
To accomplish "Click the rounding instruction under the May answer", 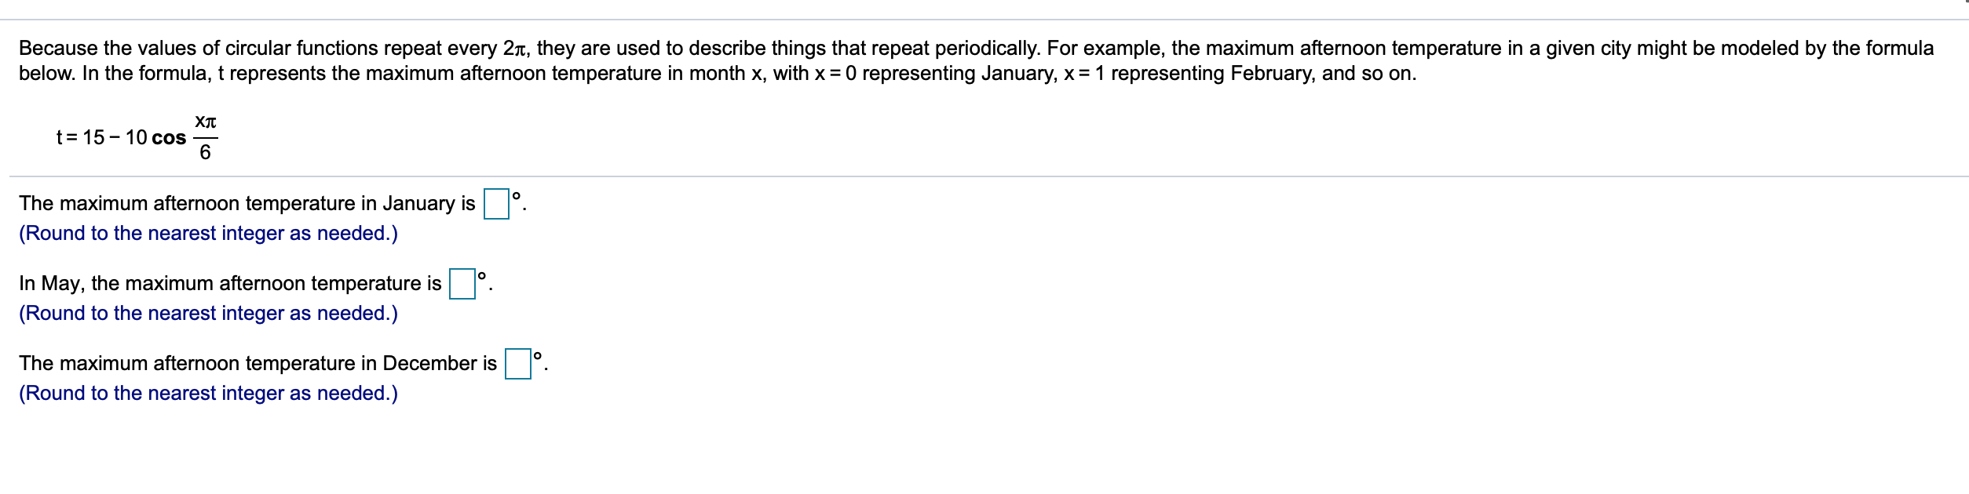I will click(x=208, y=313).
